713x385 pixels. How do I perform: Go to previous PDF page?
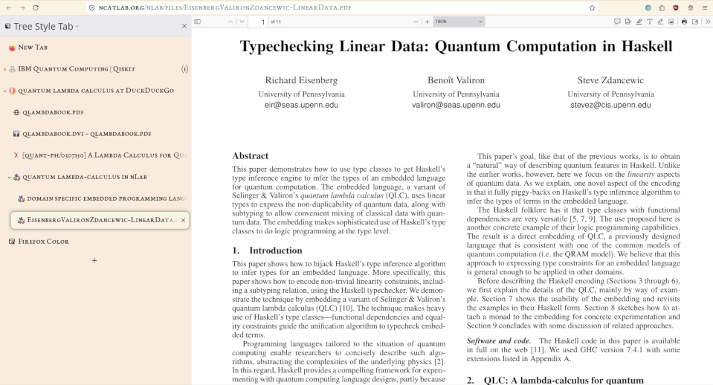click(229, 22)
